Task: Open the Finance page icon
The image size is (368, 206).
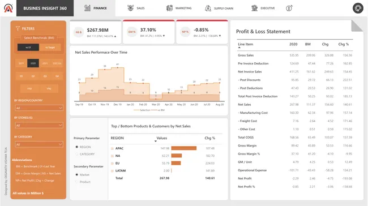Action: pyautogui.click(x=87, y=8)
